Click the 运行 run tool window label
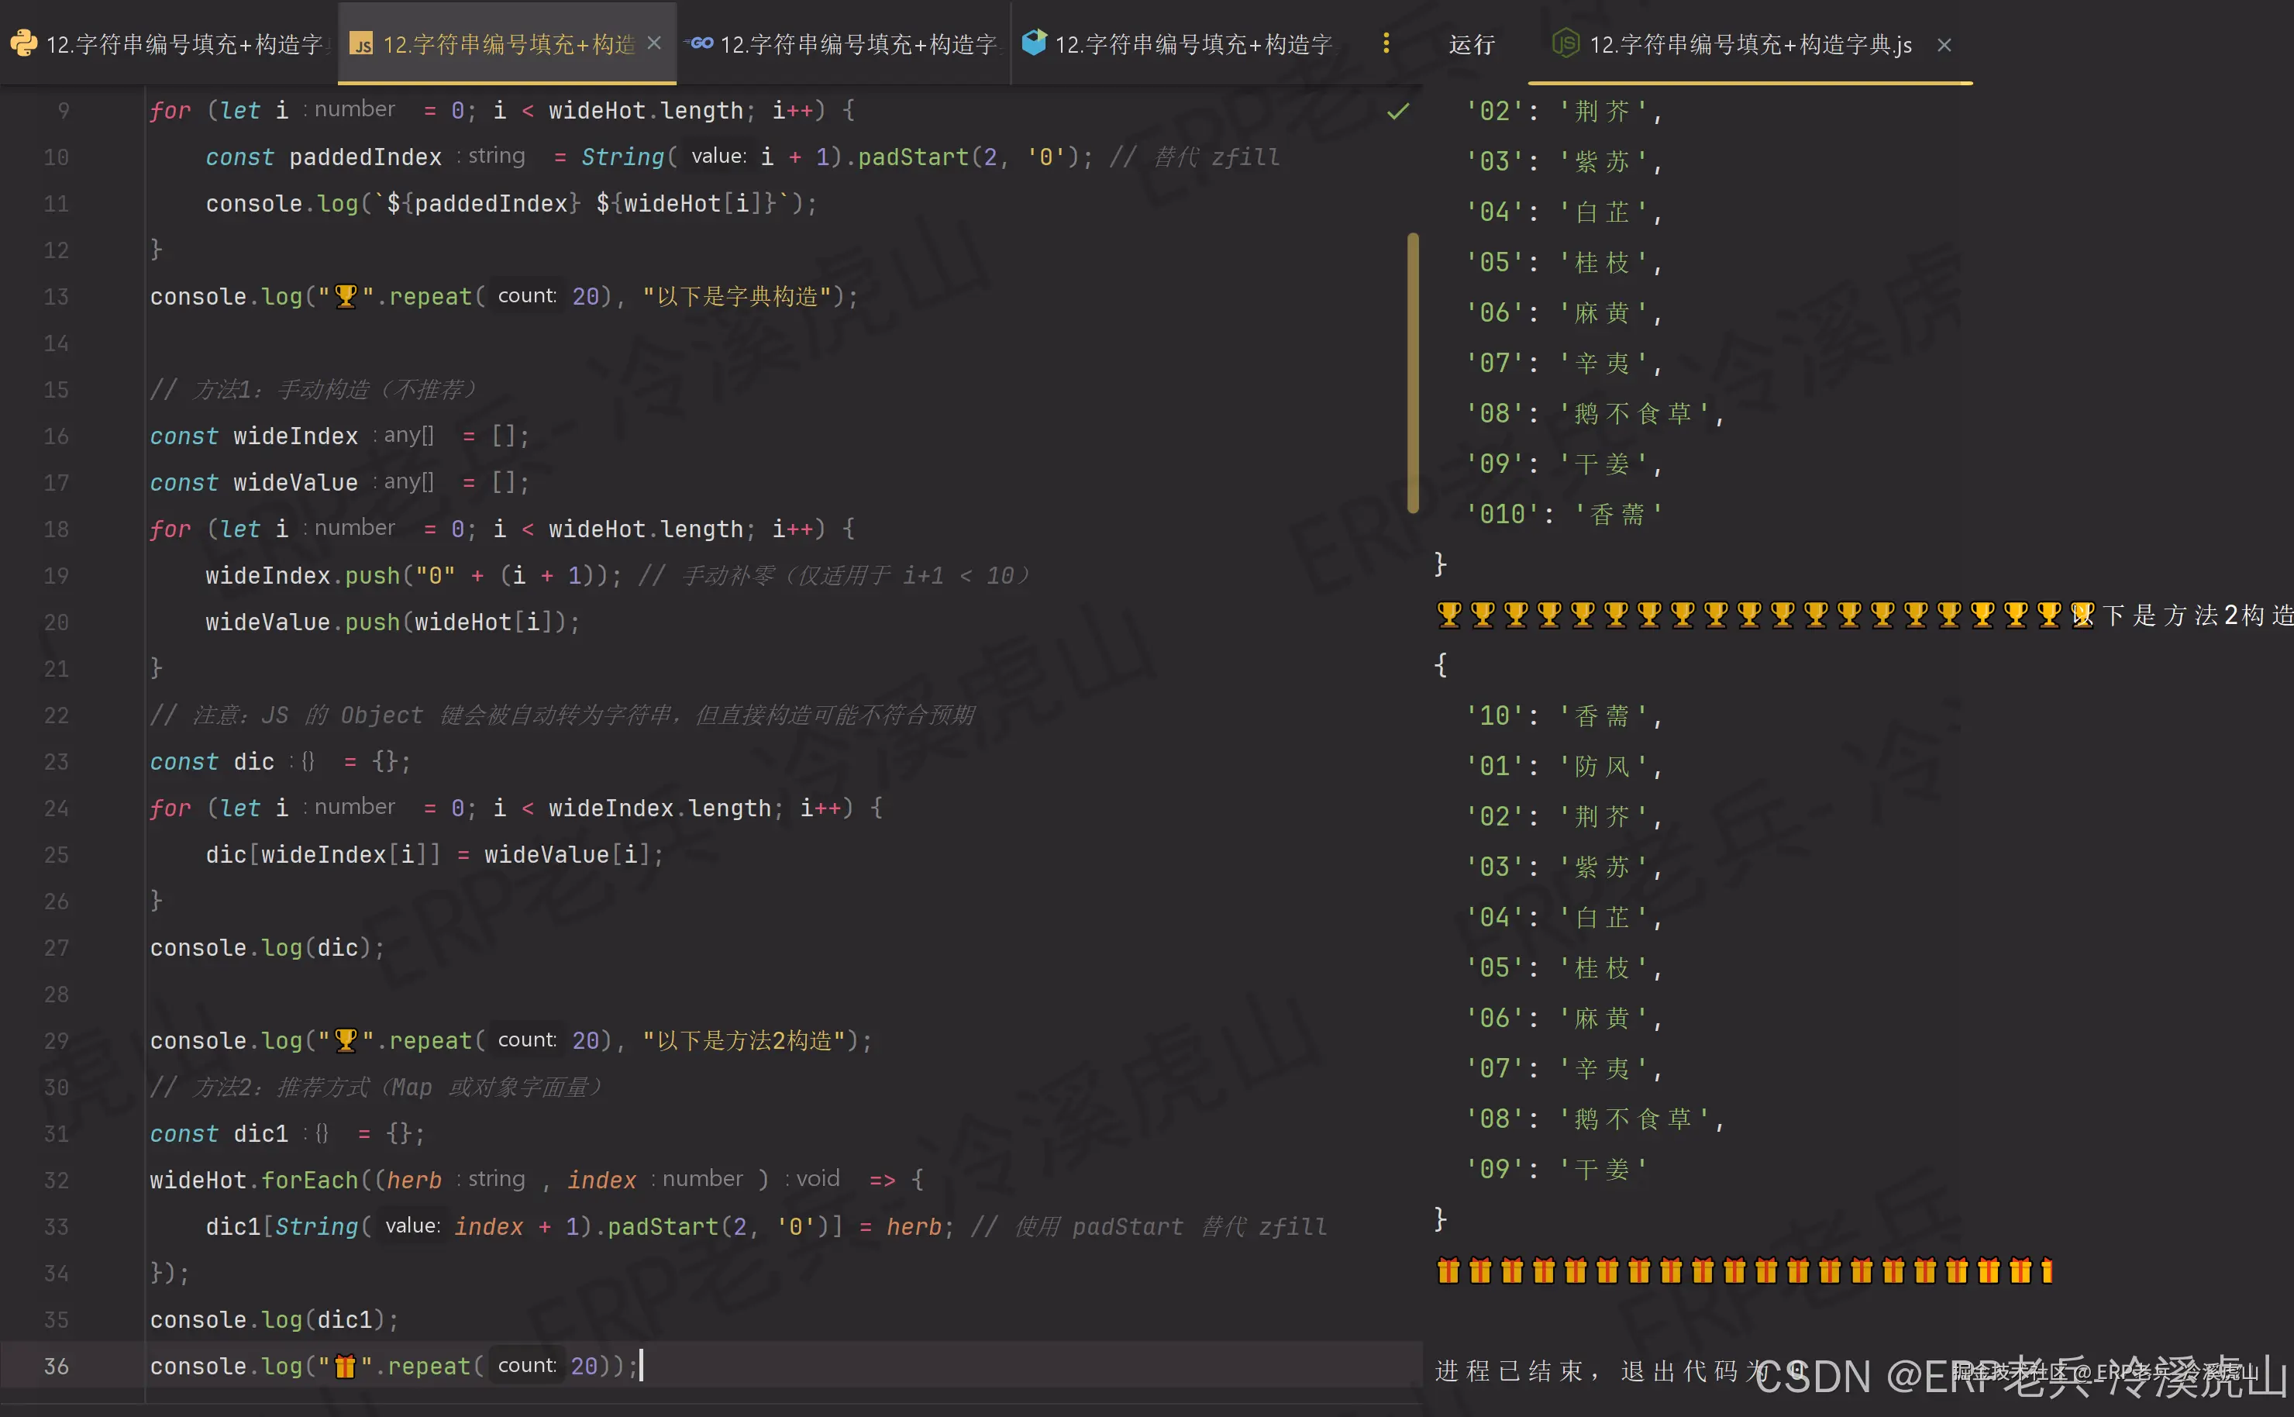The width and height of the screenshot is (2294, 1417). [1471, 44]
